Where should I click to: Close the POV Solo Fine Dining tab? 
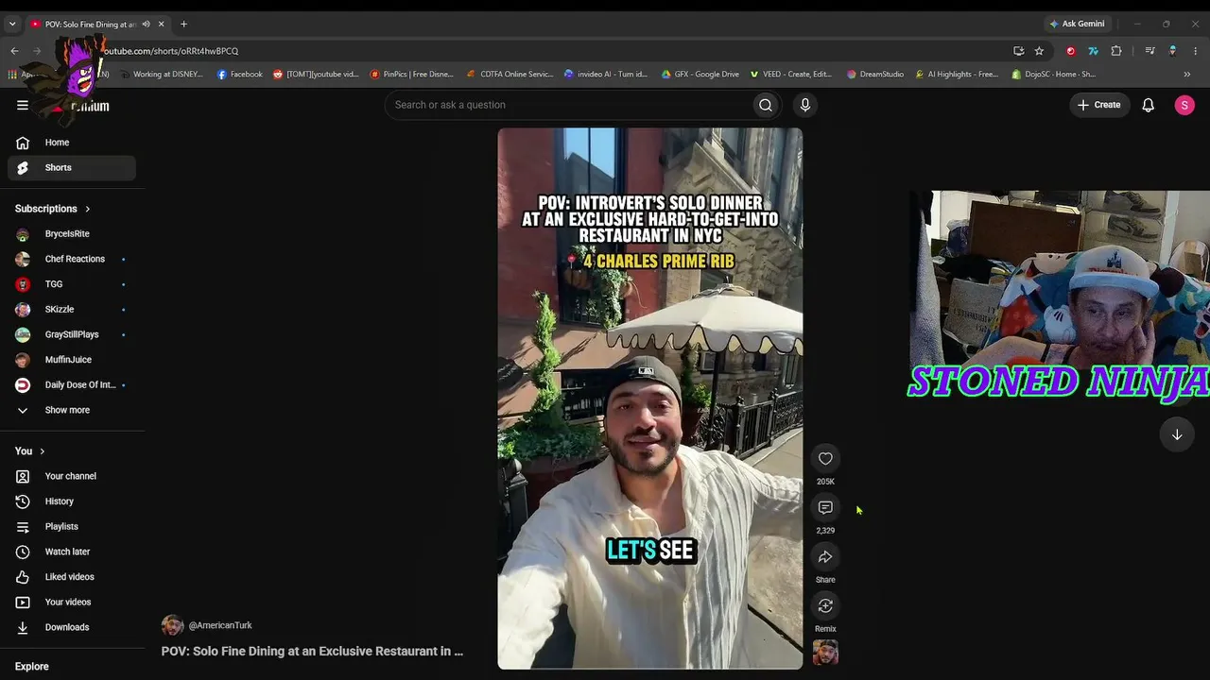coord(162,24)
